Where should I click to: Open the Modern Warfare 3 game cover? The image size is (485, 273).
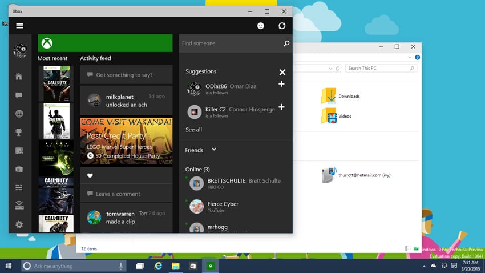tap(56, 121)
